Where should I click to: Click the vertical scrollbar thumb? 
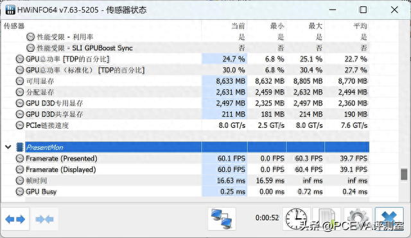pos(404,174)
